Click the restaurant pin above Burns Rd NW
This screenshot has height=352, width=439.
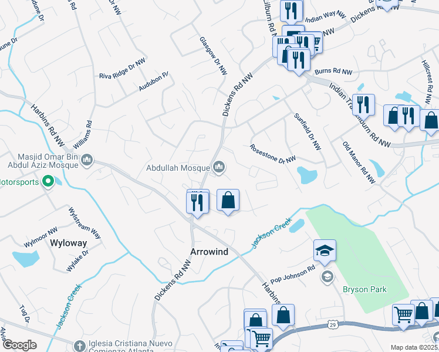[299, 60]
